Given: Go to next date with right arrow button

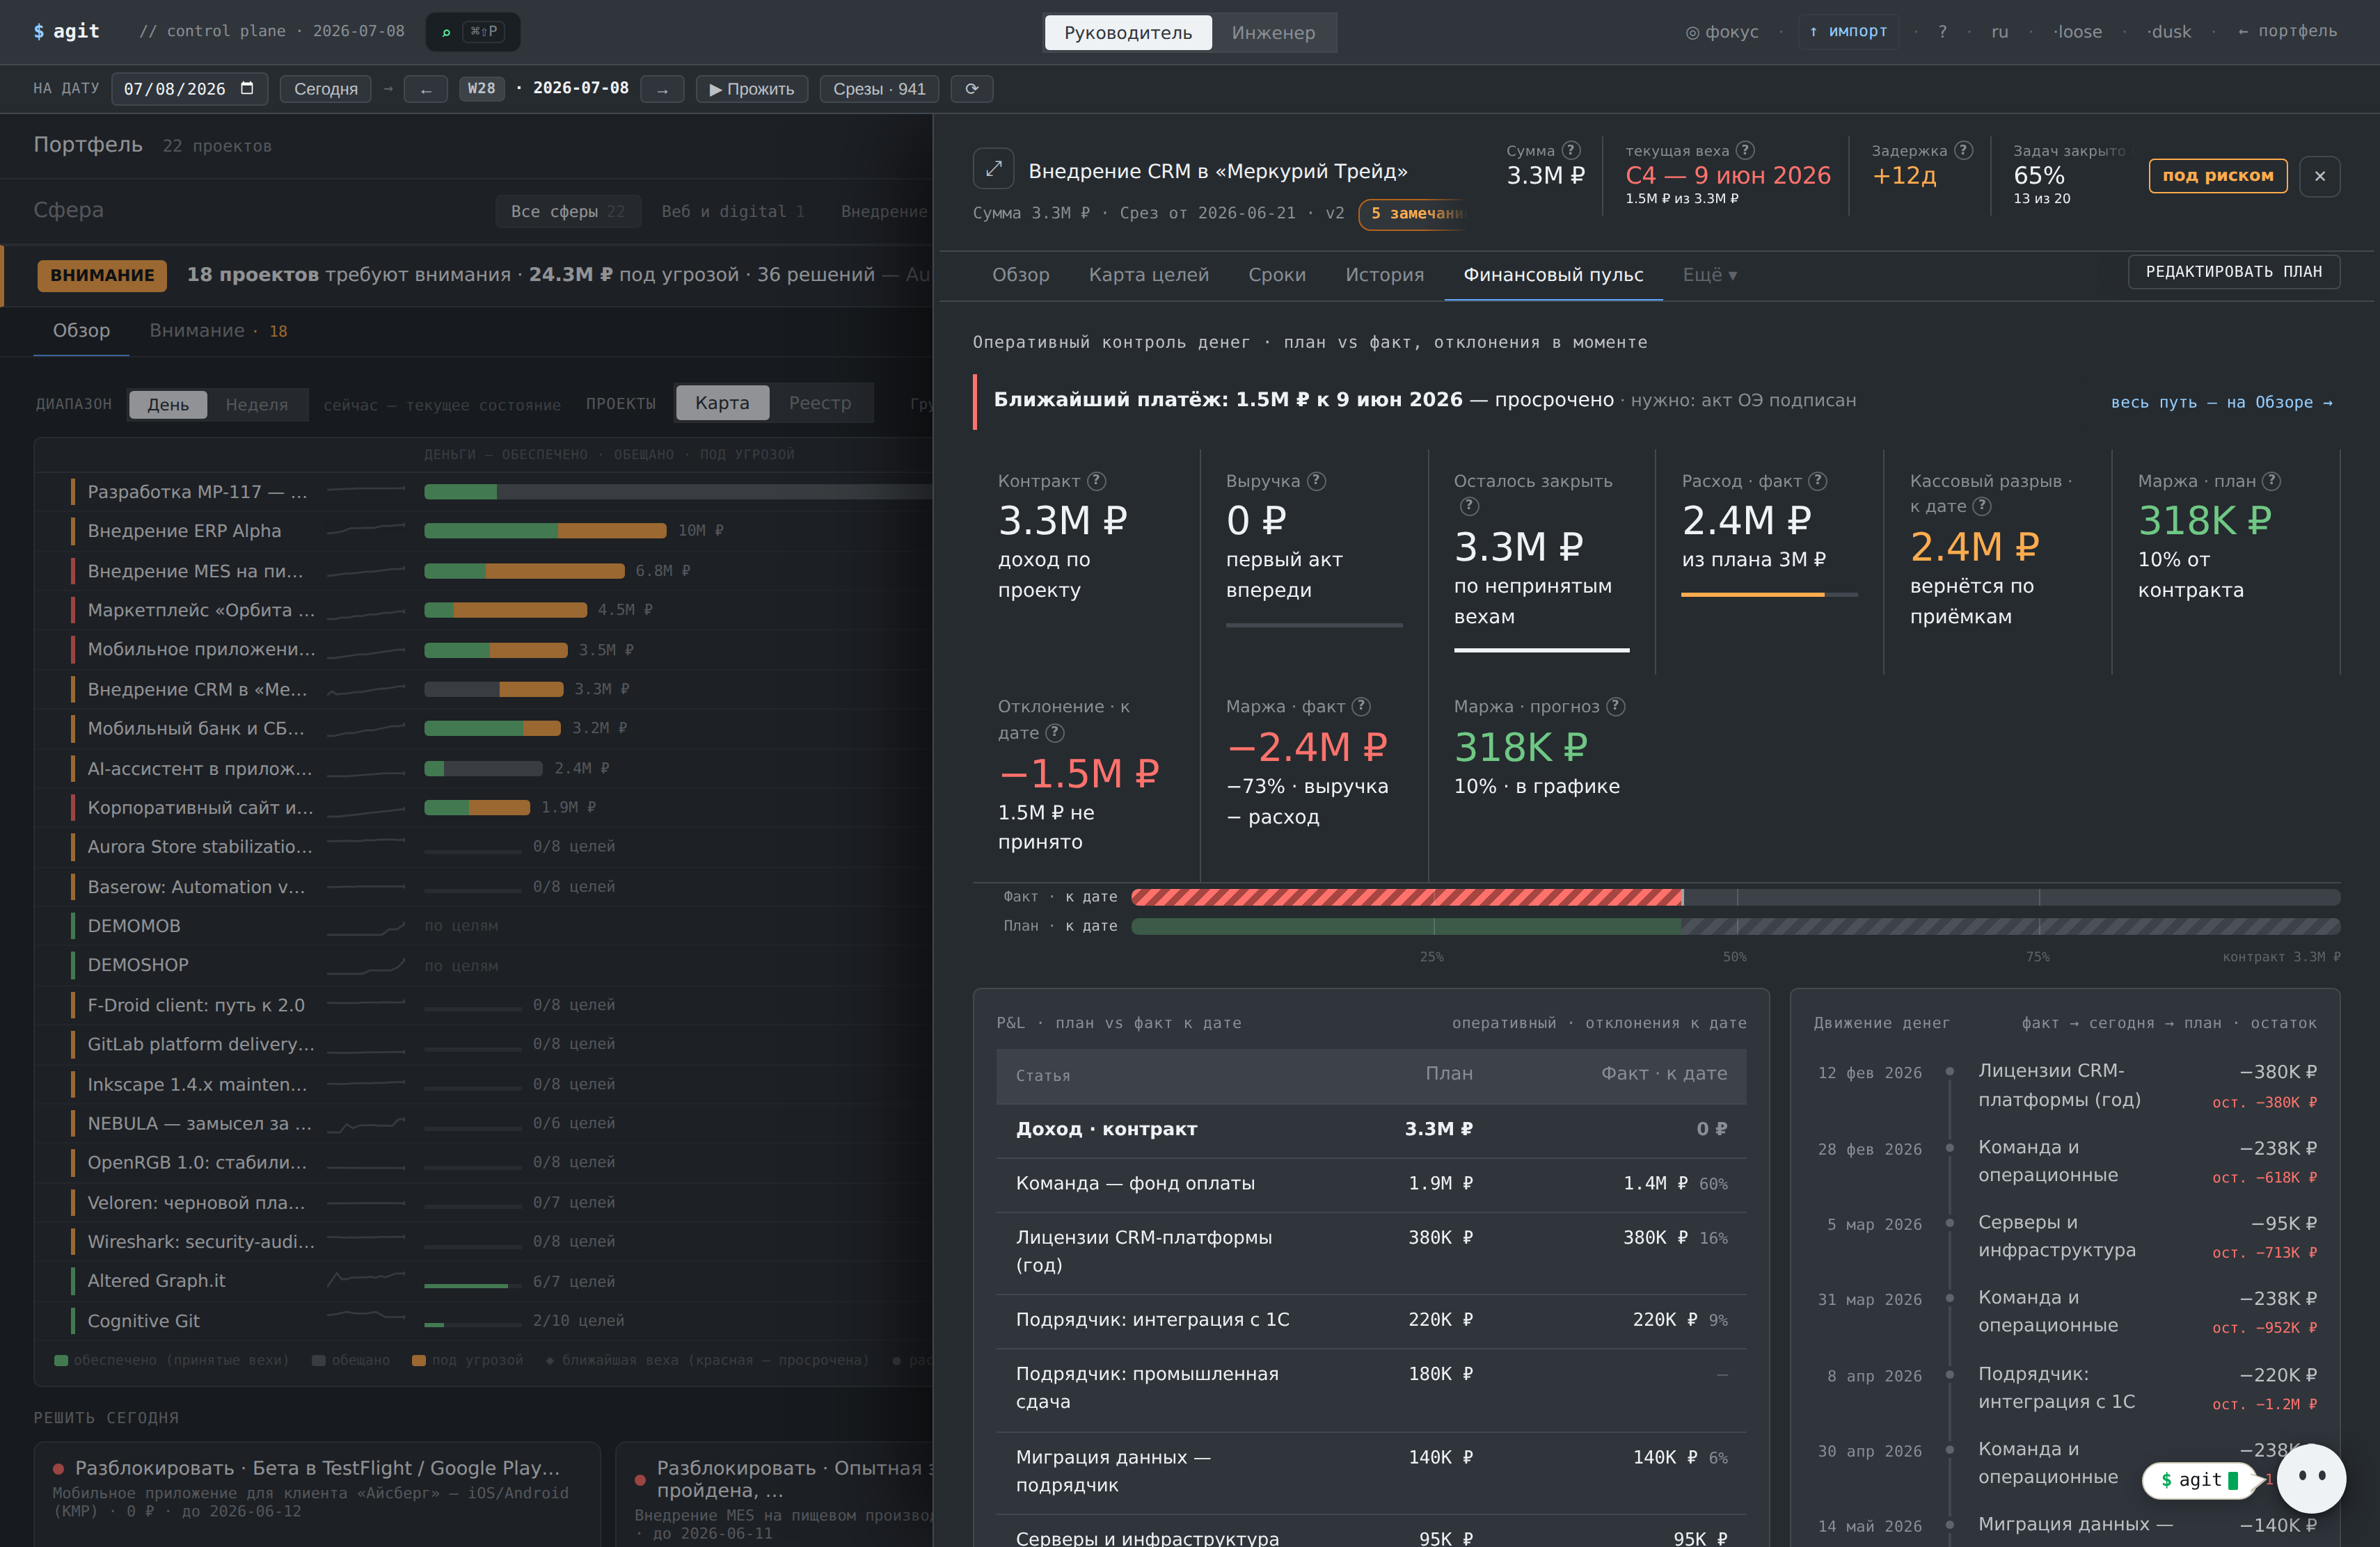Looking at the screenshot, I should [x=662, y=89].
